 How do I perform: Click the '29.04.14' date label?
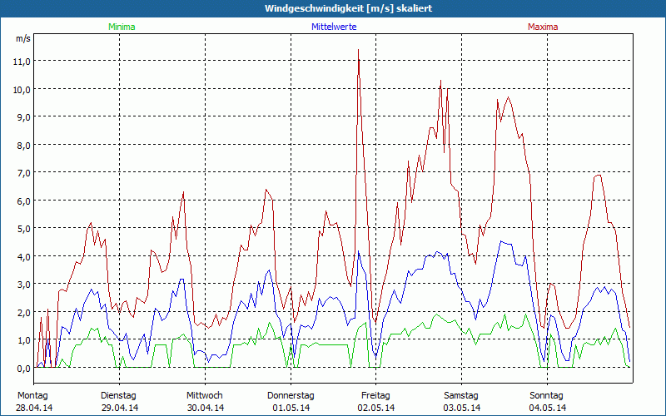tap(120, 408)
